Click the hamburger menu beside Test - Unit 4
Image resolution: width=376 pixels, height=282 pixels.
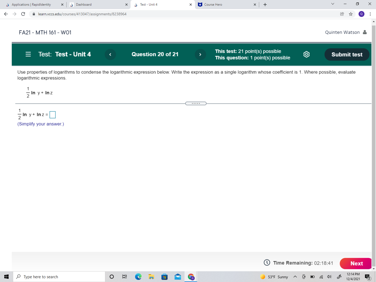28,54
